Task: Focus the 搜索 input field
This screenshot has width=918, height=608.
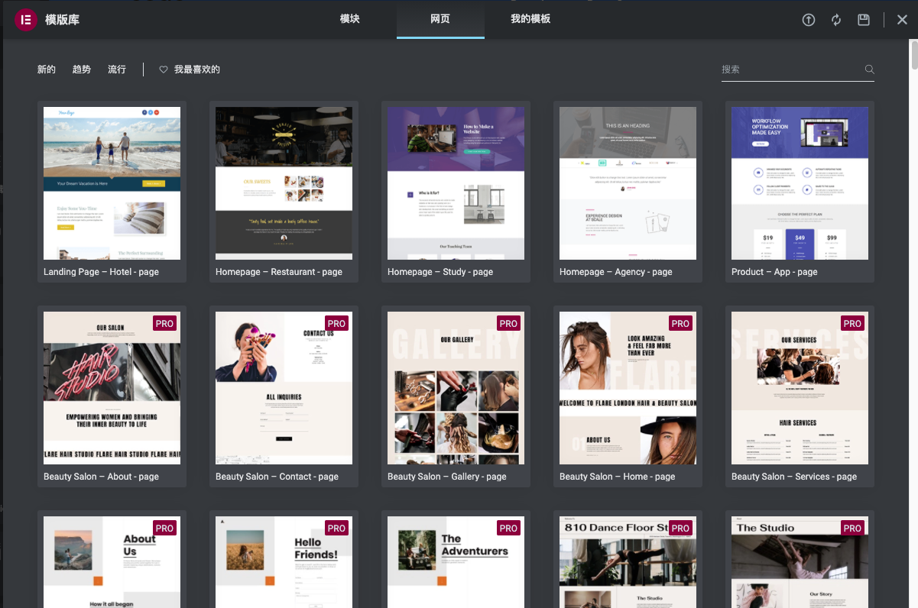Action: 791,70
